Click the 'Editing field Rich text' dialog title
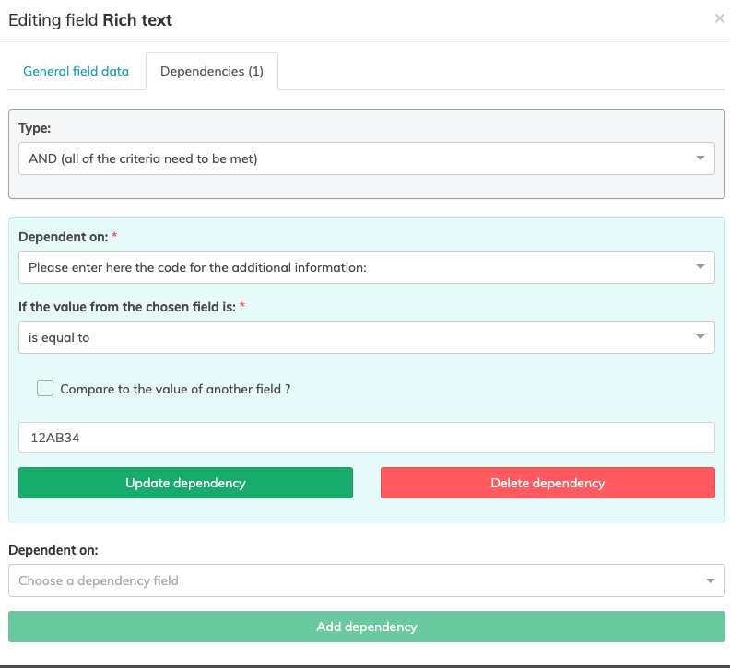 (90, 19)
